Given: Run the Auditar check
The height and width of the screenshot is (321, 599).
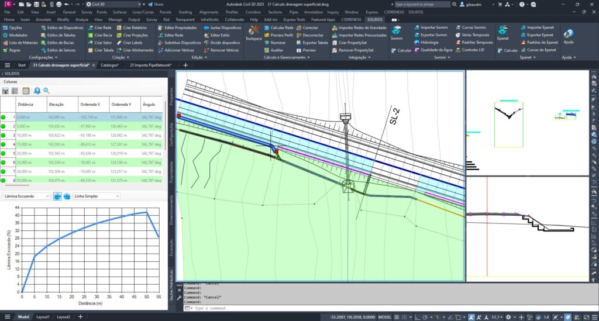Looking at the screenshot, I should pyautogui.click(x=274, y=50).
